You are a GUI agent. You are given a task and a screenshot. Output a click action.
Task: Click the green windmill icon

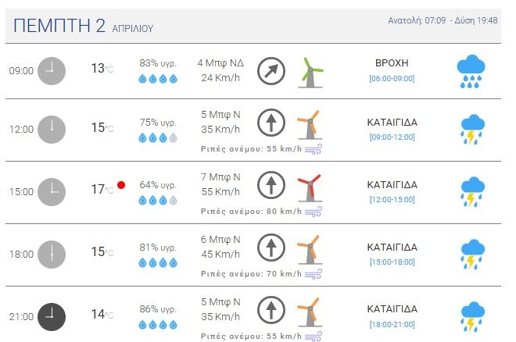click(312, 72)
